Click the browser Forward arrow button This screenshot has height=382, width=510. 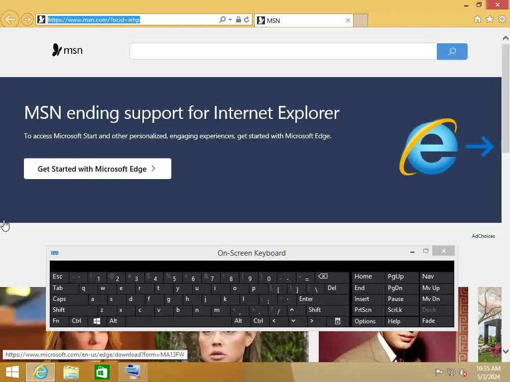(27, 20)
